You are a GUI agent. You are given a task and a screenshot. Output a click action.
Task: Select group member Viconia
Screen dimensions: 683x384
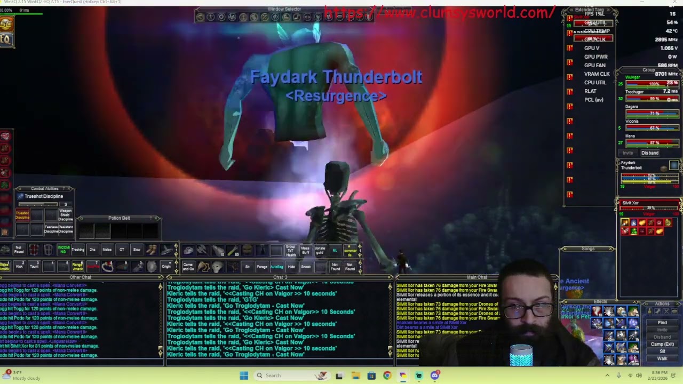(x=632, y=121)
